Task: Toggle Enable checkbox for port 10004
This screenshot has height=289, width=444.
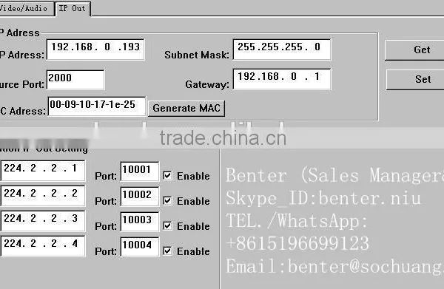Action: 167,251
